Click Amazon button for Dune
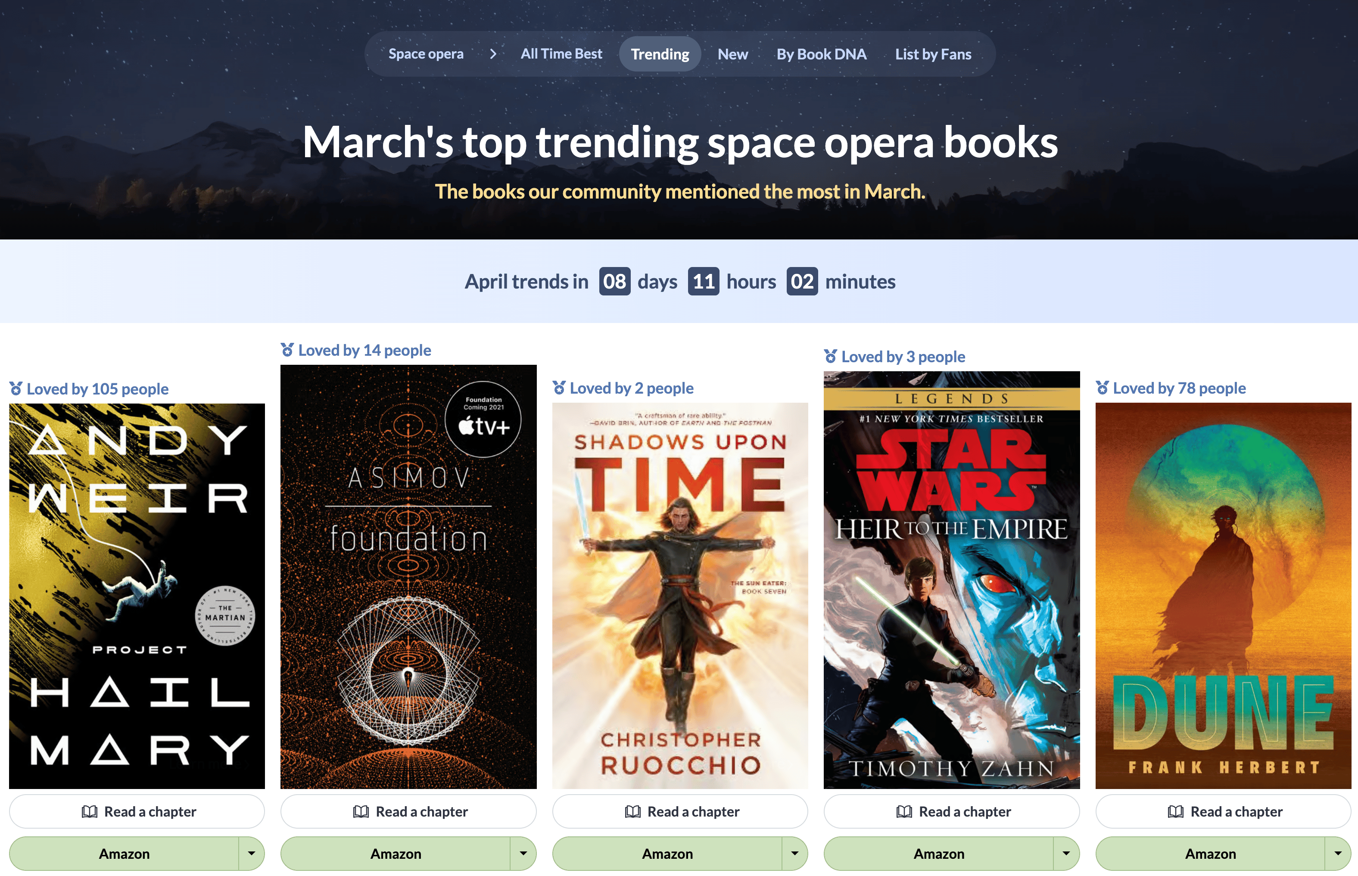 click(1210, 853)
